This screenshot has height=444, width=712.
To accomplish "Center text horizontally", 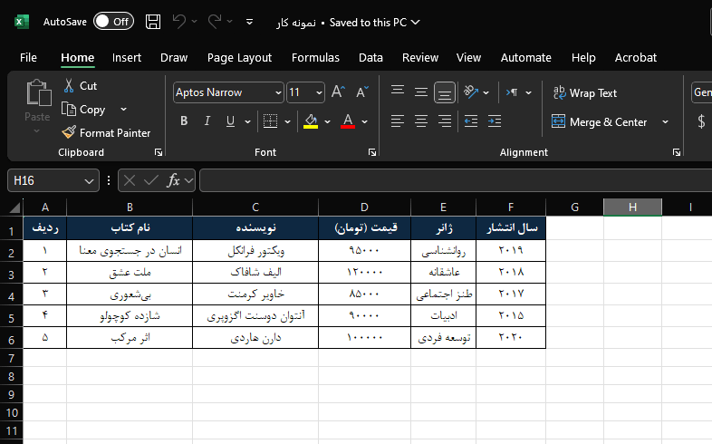I will (x=421, y=121).
